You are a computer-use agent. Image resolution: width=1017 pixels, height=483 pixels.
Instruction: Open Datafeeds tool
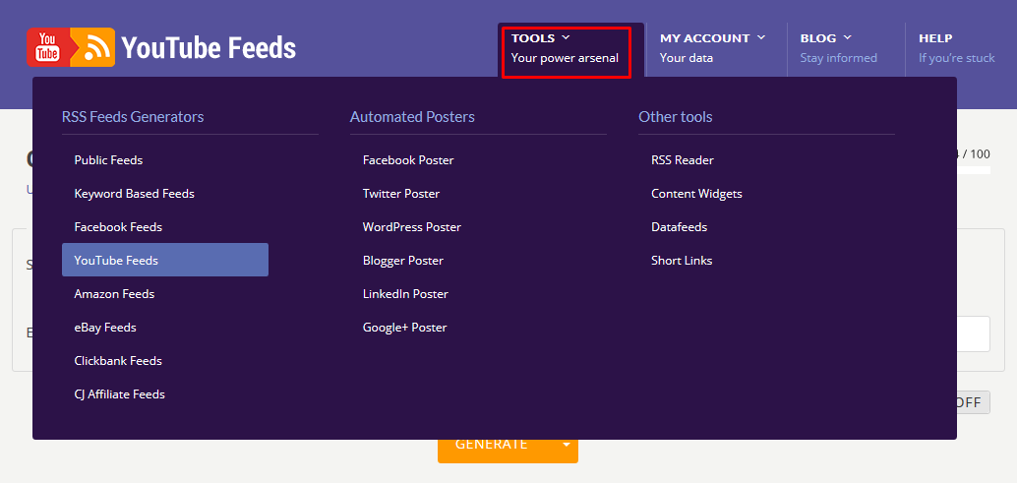point(679,227)
